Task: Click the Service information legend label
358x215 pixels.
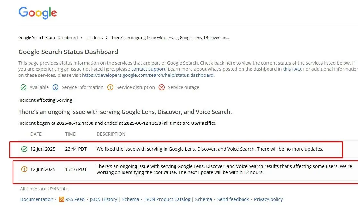Action: (x=82, y=87)
